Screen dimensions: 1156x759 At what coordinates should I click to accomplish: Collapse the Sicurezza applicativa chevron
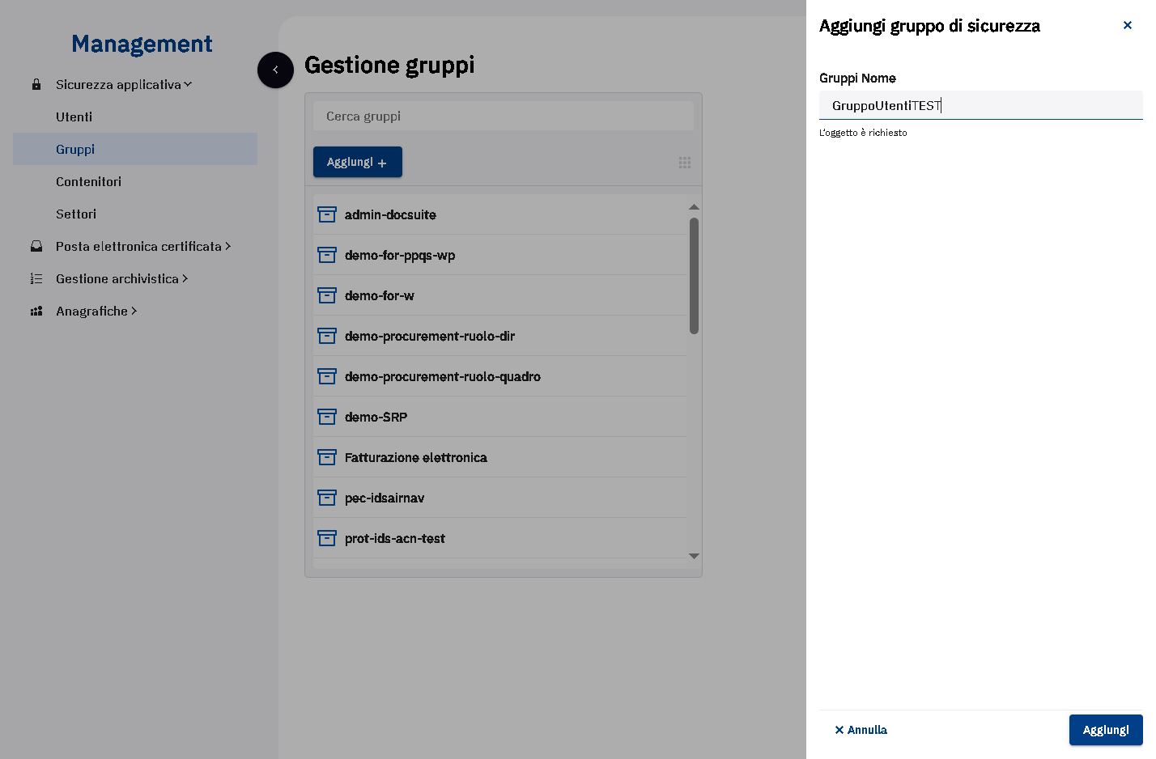click(188, 84)
